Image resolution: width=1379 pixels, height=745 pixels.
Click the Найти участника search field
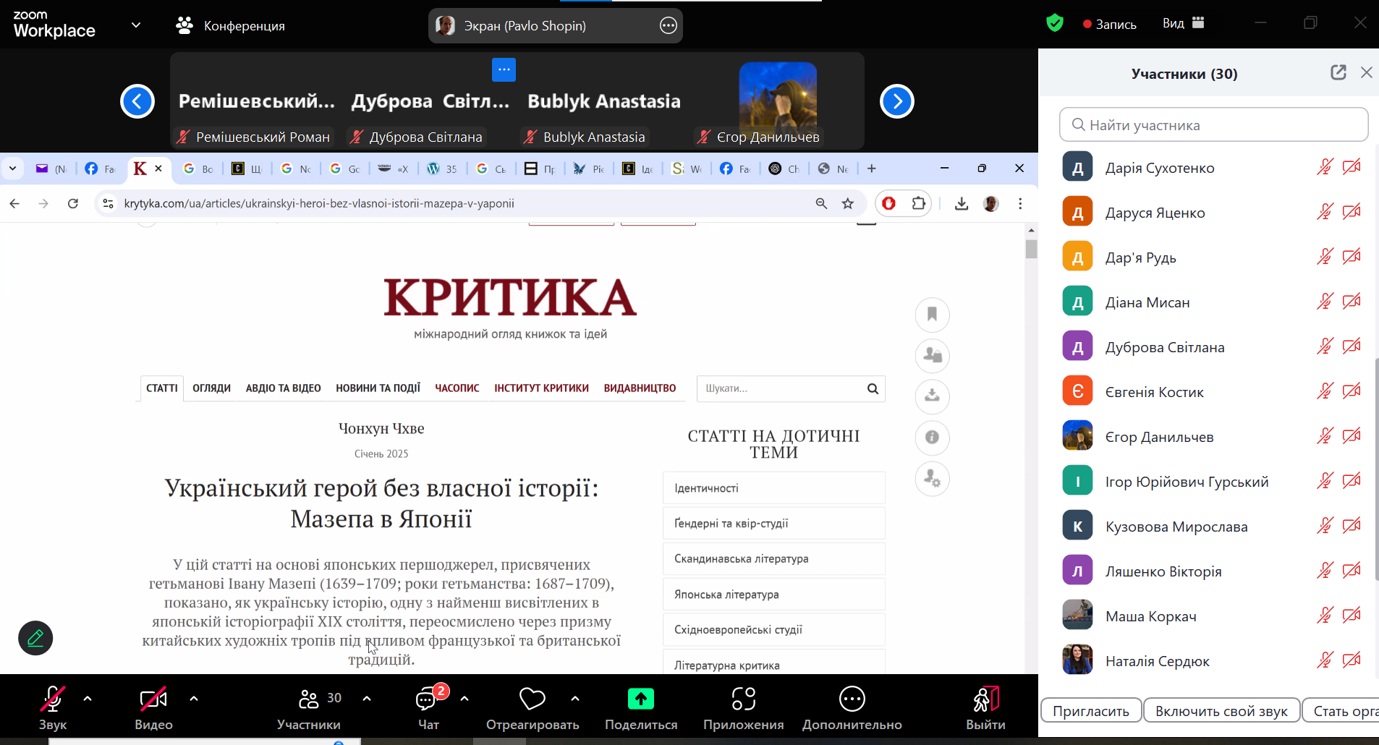[1213, 124]
